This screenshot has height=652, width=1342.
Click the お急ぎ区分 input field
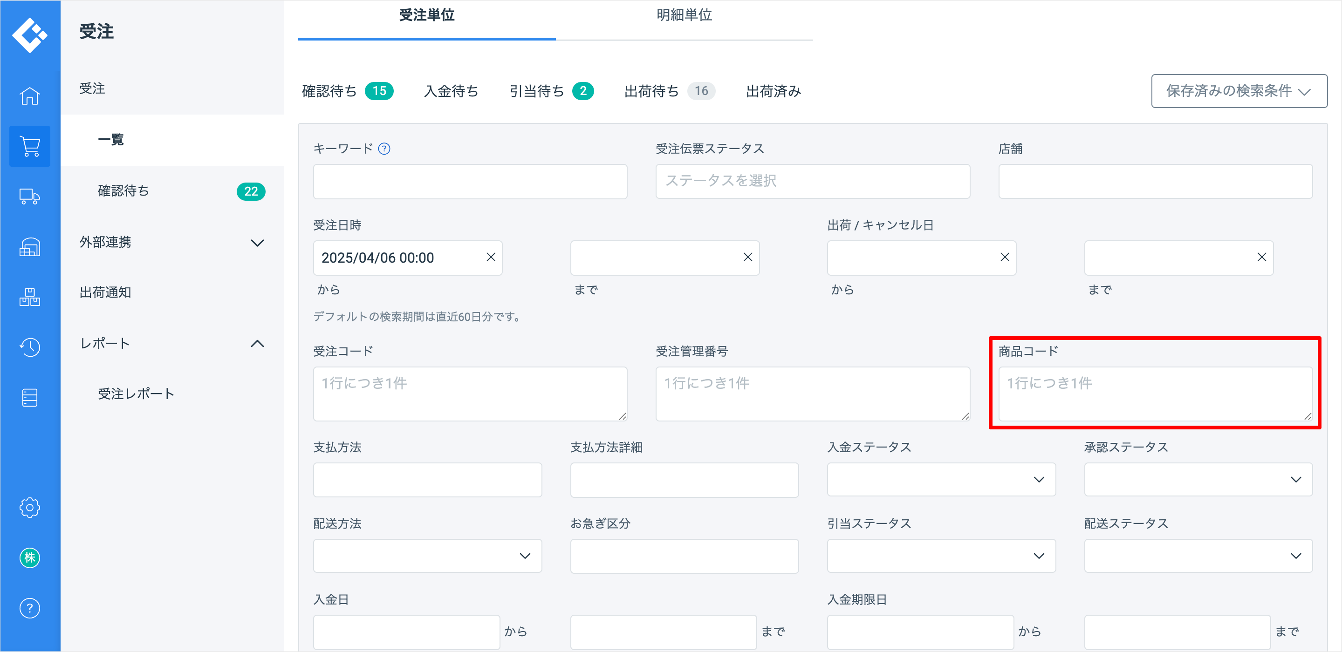click(x=684, y=556)
